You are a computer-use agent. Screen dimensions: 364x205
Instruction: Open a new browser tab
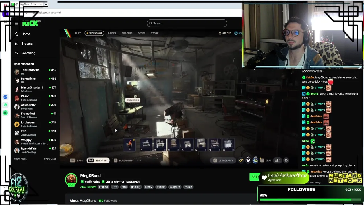(x=46, y=4)
